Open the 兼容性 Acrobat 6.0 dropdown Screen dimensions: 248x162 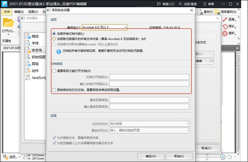(x=104, y=27)
